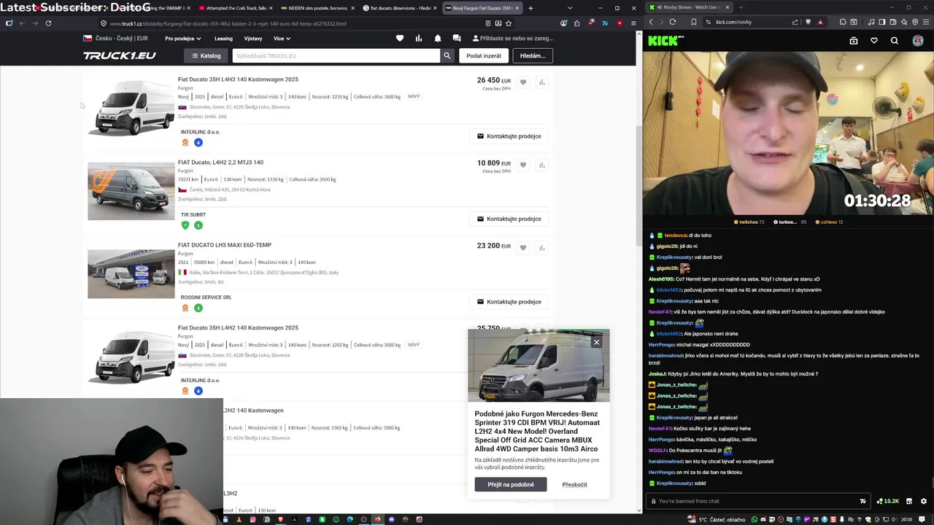The width and height of the screenshot is (934, 525).
Task: Contact seller ROSSINI SERVICE SRL
Action: coord(509,302)
